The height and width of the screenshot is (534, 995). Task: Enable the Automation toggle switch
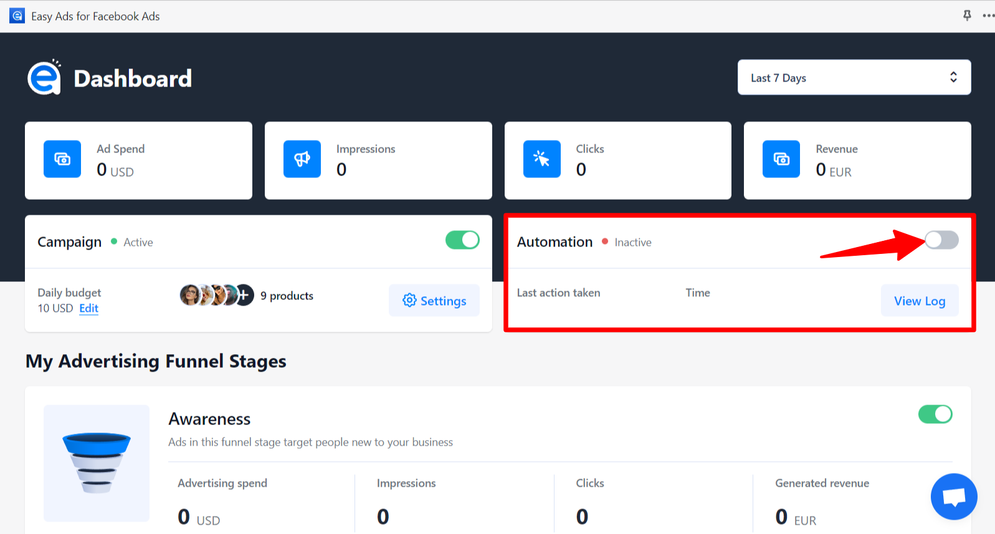point(941,240)
